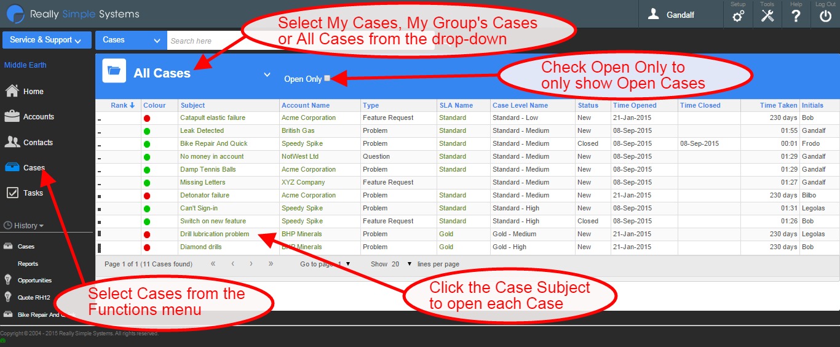Open the Tasks menu item
840x347 pixels.
point(33,193)
